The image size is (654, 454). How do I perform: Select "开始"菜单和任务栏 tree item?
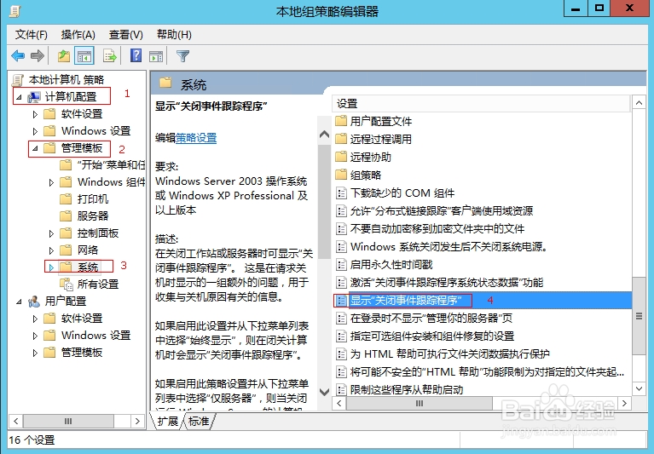click(111, 165)
